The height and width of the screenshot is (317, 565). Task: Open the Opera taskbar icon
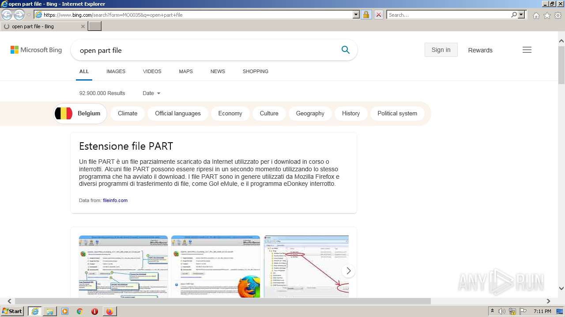[x=94, y=311]
